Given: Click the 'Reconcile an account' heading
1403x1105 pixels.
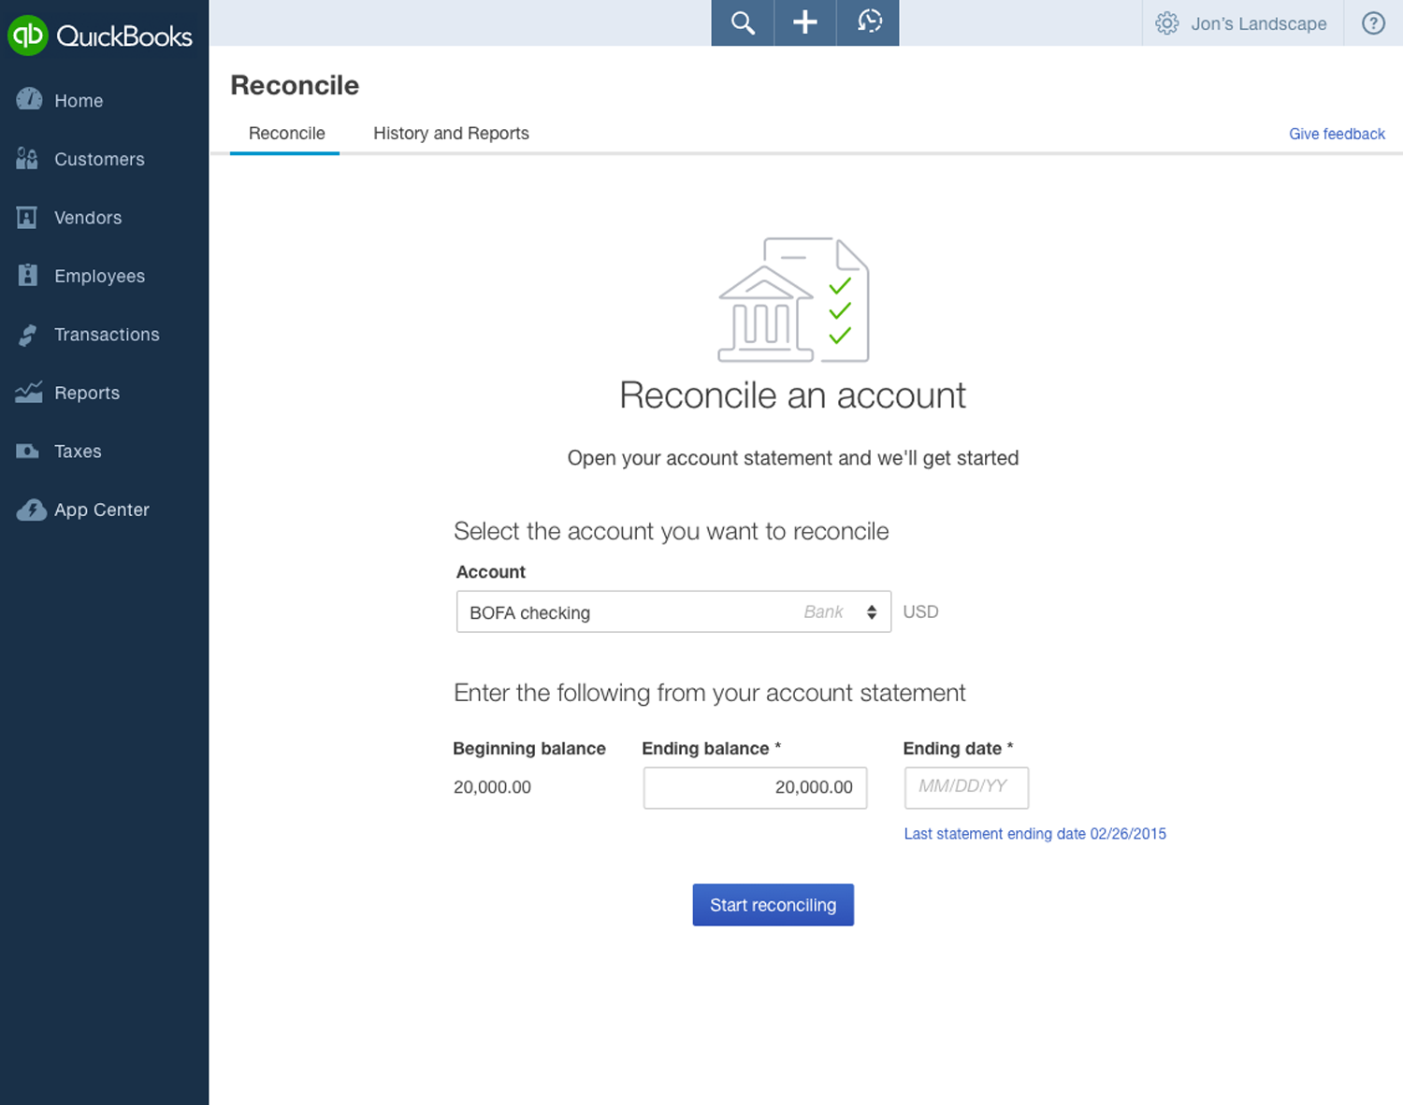Looking at the screenshot, I should pyautogui.click(x=792, y=395).
